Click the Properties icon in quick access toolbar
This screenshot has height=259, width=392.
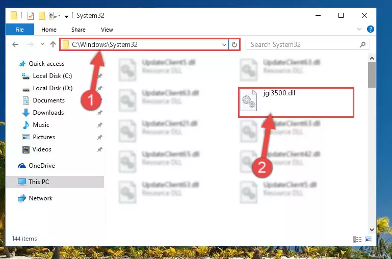pyautogui.click(x=30, y=16)
